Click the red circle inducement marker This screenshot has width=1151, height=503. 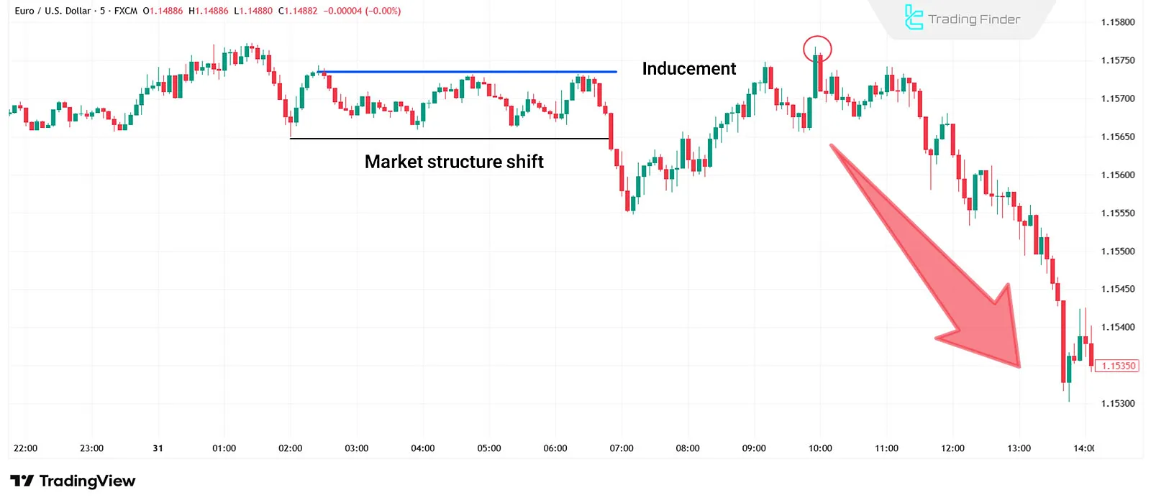point(817,49)
